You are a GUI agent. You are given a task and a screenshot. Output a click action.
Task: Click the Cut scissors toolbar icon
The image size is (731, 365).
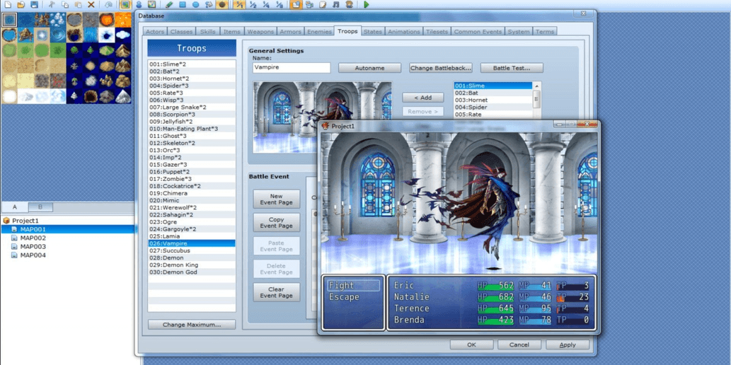(x=52, y=5)
